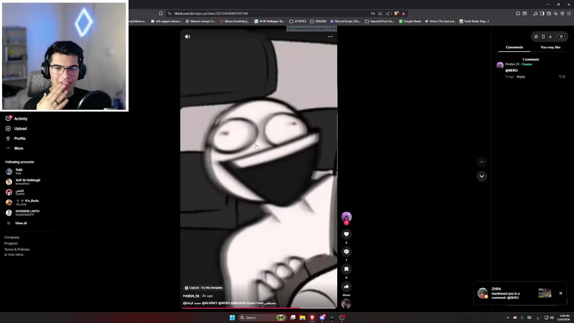Mute the TikTok video sound
The width and height of the screenshot is (574, 323).
pyautogui.click(x=187, y=37)
